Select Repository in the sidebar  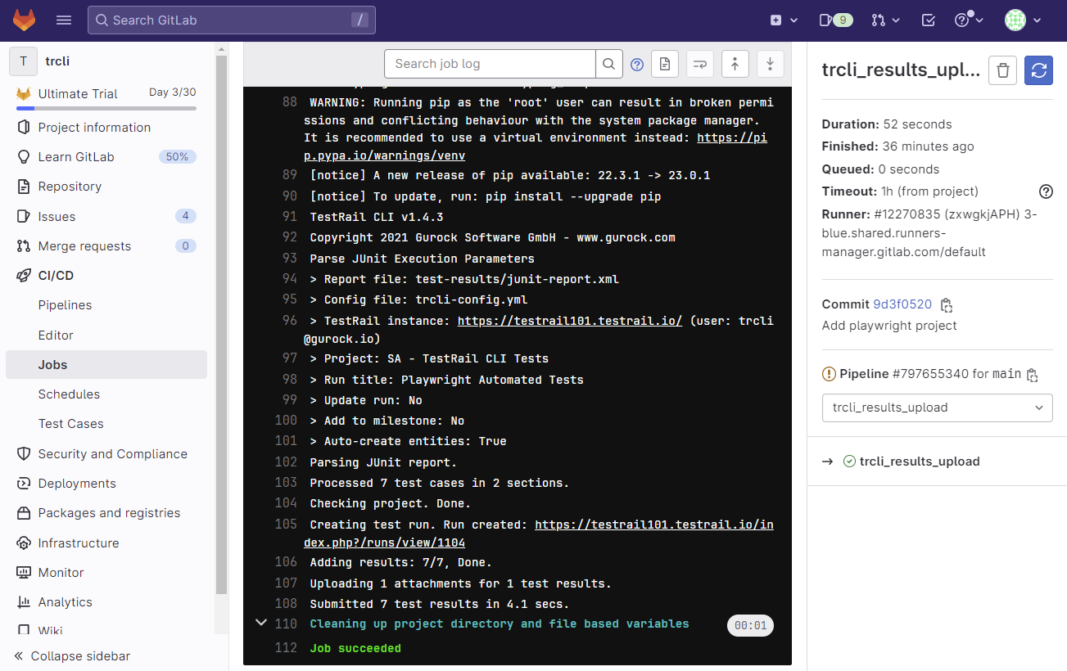click(70, 187)
